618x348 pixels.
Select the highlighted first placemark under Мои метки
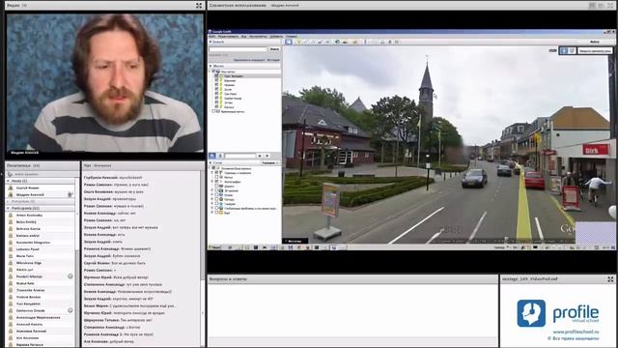pos(234,75)
